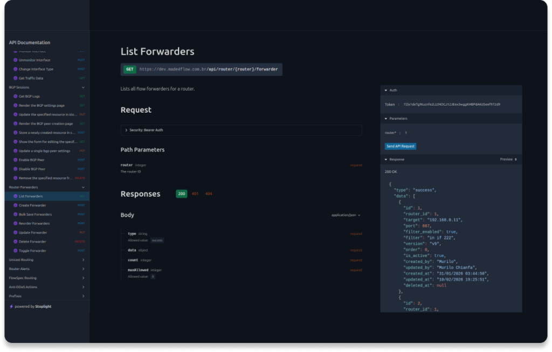
Task: Collapse the BGP Sessions sidebar group
Action: [x=83, y=87]
